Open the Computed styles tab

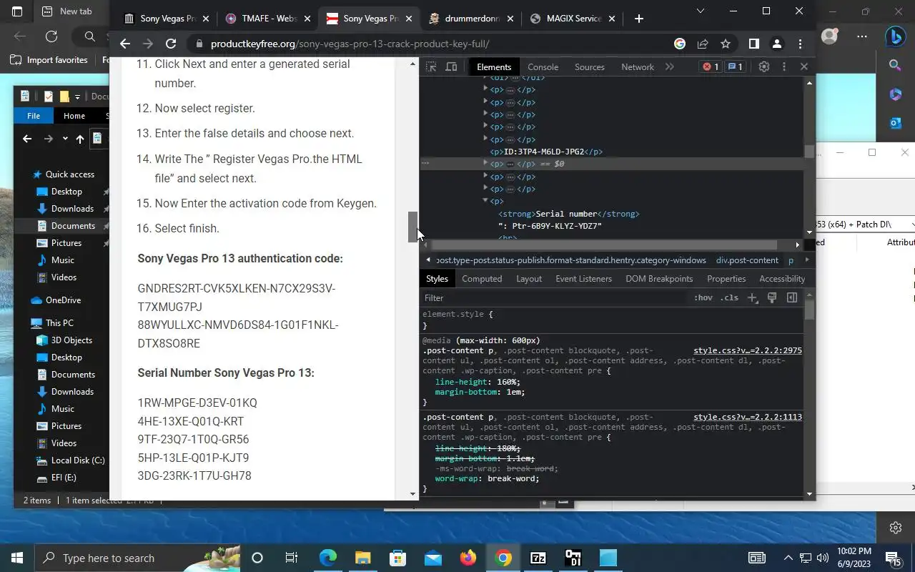pos(482,279)
